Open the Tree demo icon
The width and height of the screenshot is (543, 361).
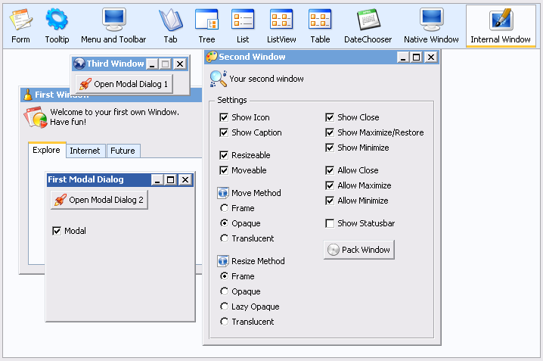(x=206, y=20)
